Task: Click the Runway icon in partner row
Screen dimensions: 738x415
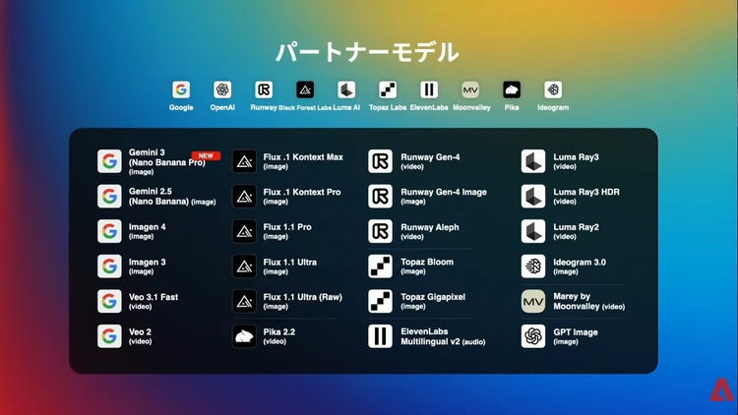Action: 264,89
